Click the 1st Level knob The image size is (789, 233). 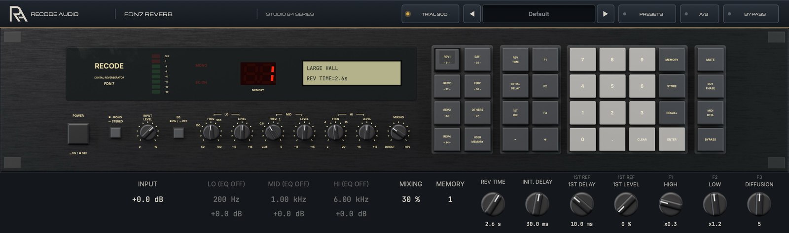pyautogui.click(x=626, y=204)
